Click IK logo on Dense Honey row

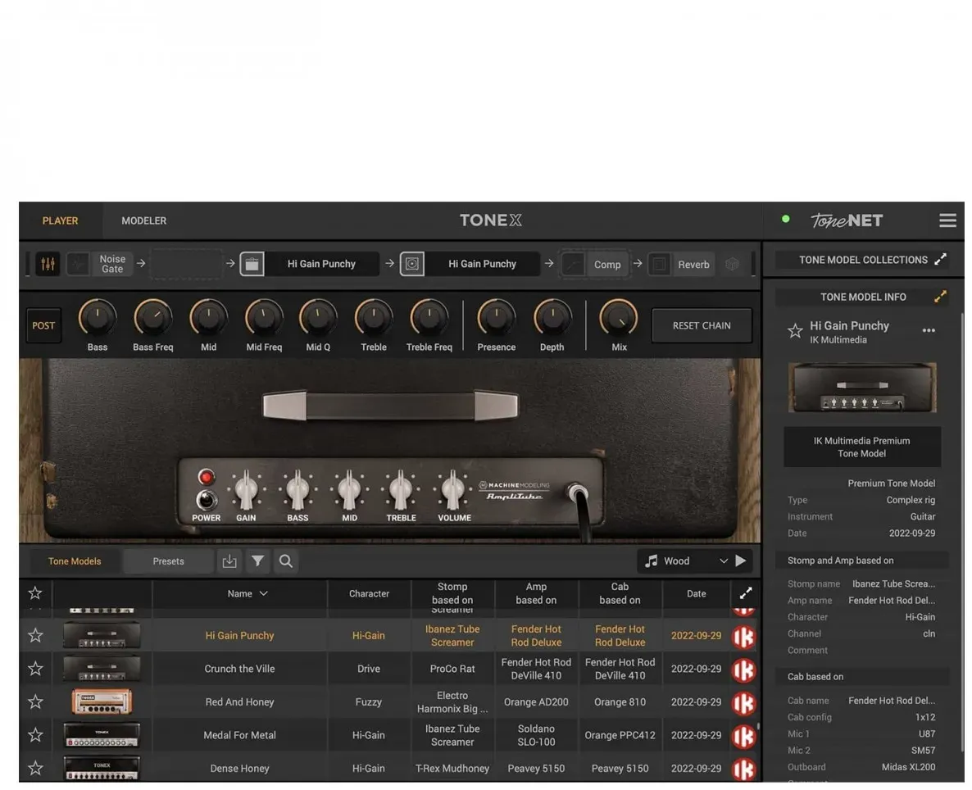(744, 769)
